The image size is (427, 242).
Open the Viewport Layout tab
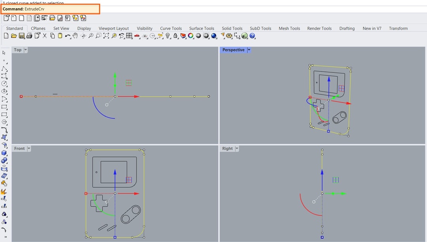point(113,28)
